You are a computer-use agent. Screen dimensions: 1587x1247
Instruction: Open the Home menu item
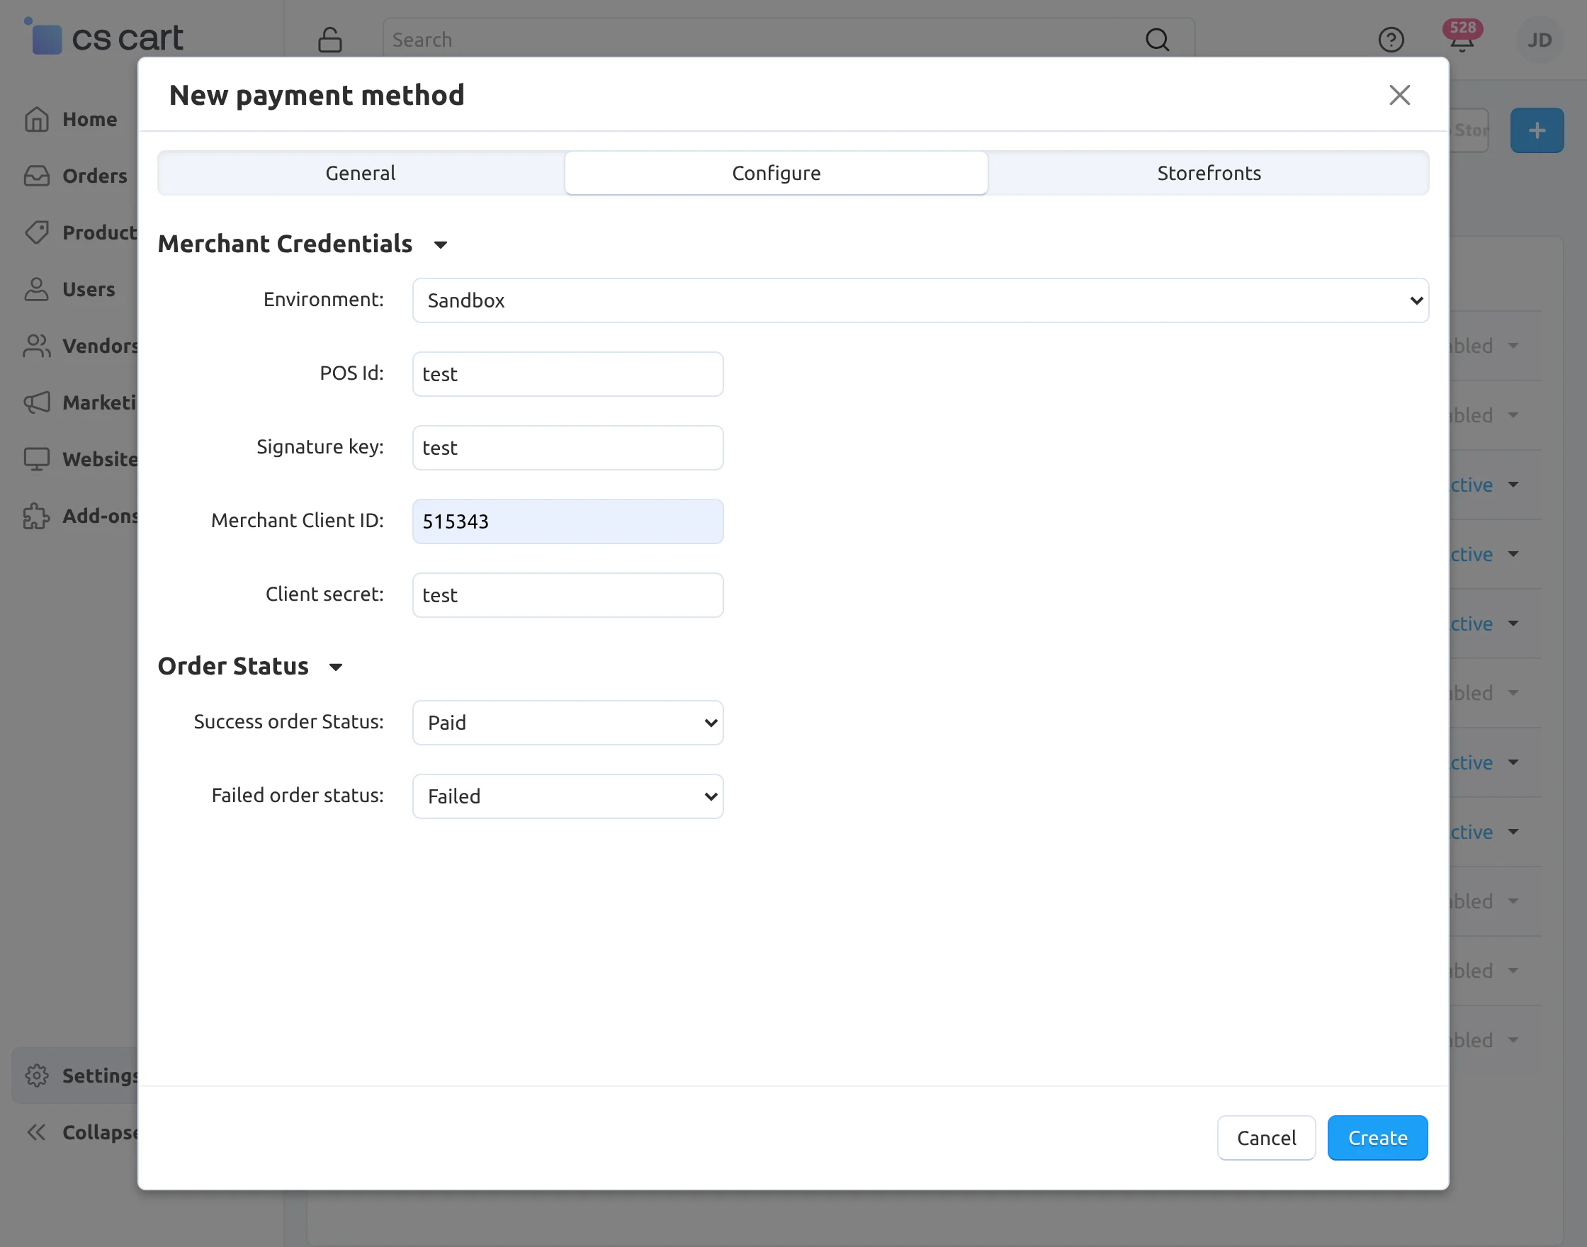coord(90,119)
